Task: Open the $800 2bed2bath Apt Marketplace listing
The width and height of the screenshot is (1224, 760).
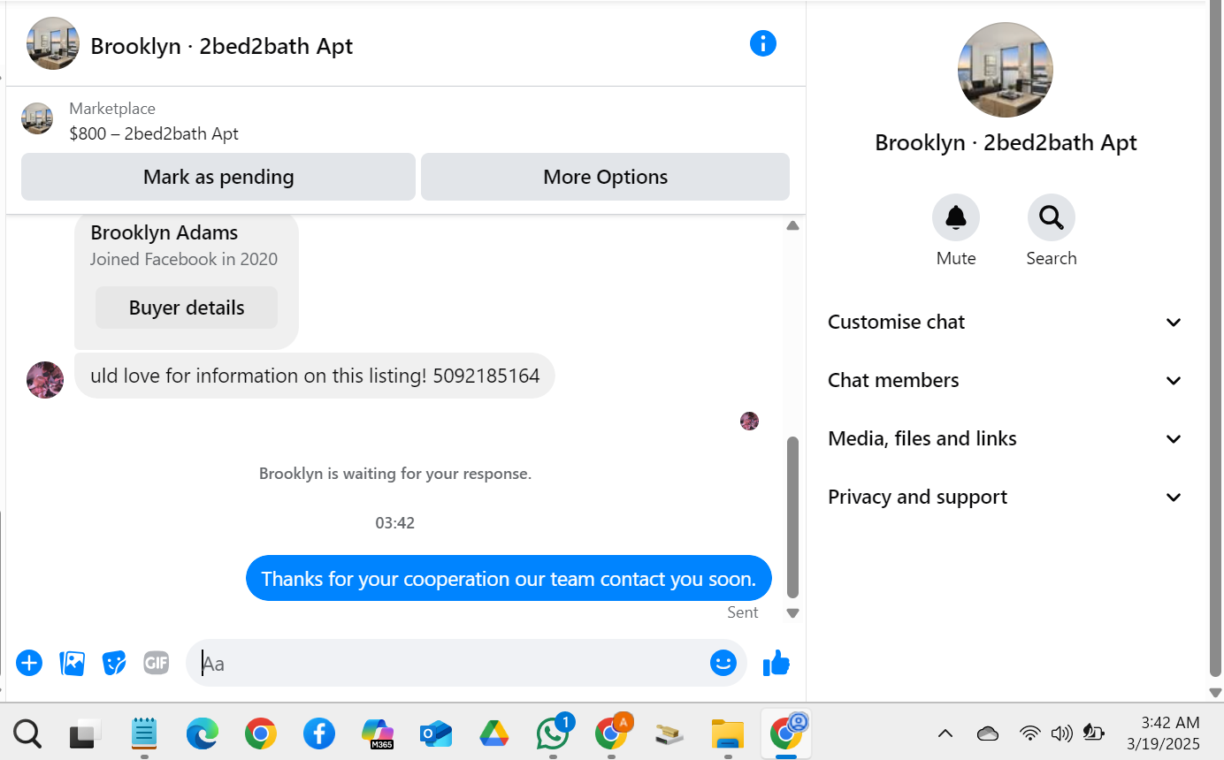Action: point(154,122)
